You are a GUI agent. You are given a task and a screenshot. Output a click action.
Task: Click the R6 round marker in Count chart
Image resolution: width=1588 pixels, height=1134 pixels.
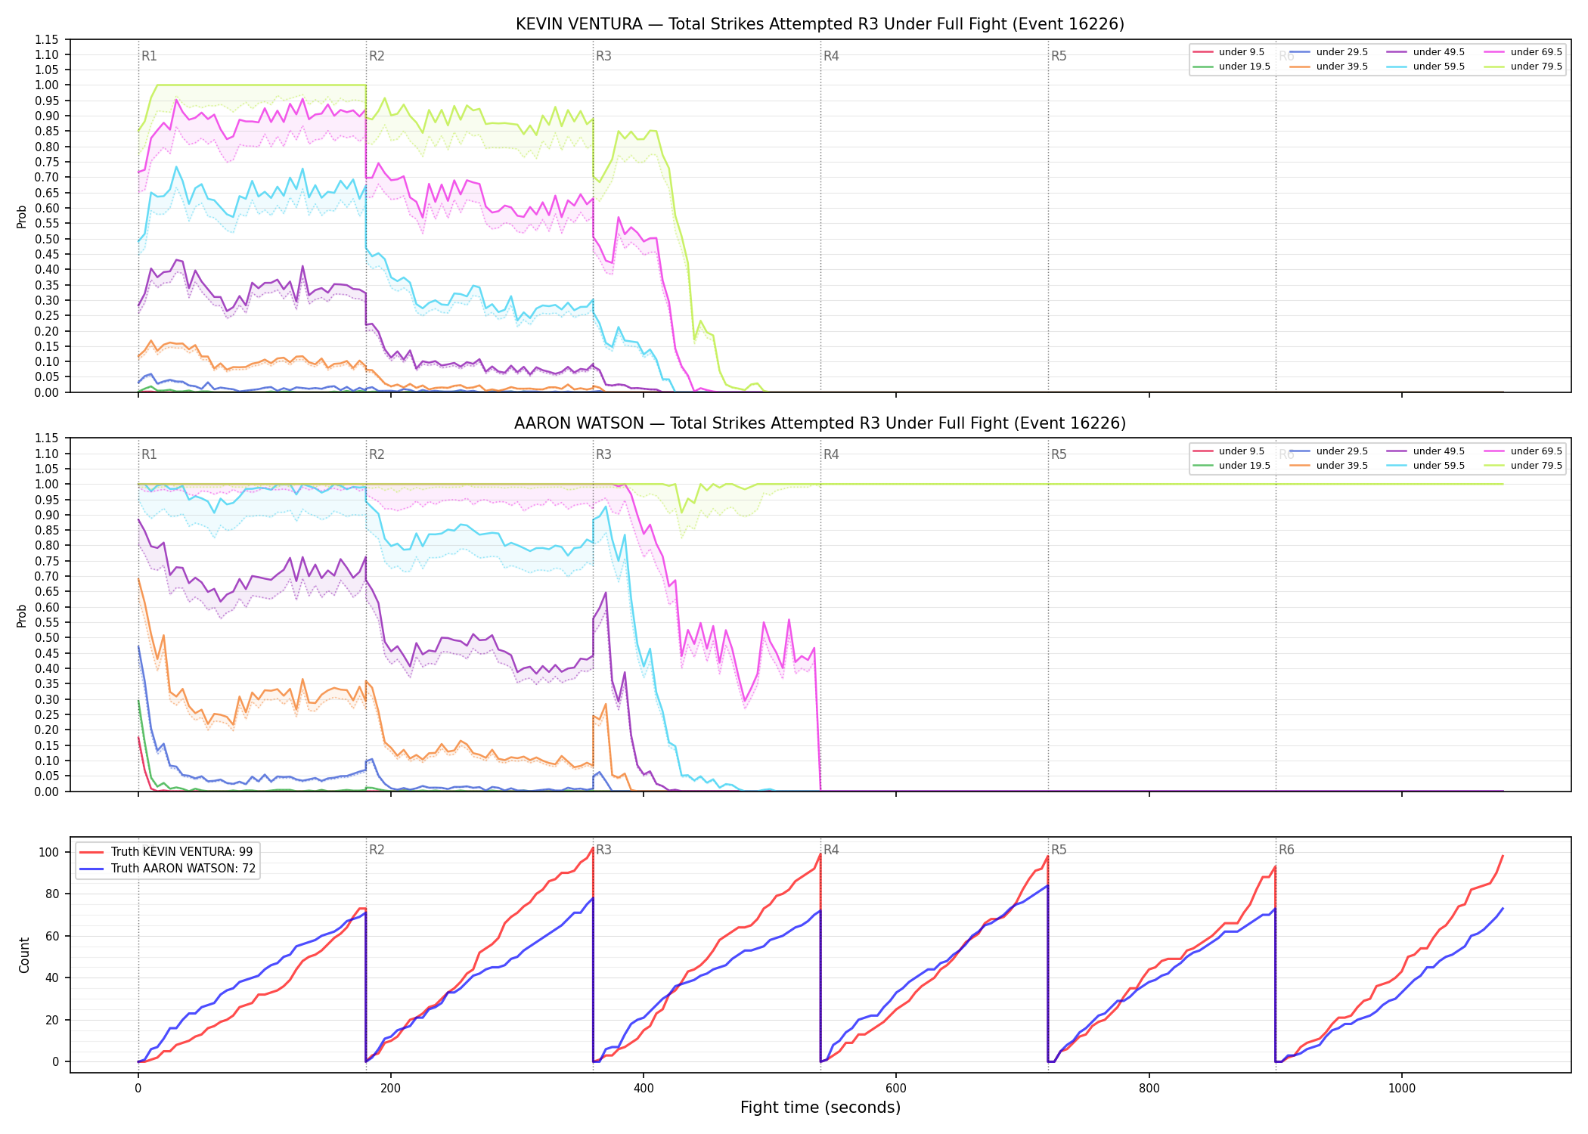click(x=1286, y=850)
